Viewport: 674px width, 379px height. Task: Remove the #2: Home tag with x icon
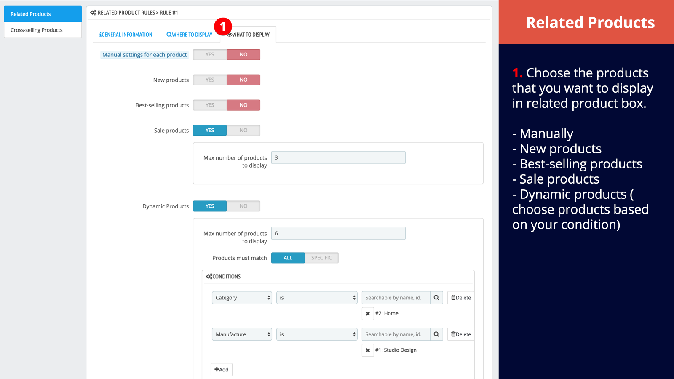click(x=368, y=314)
